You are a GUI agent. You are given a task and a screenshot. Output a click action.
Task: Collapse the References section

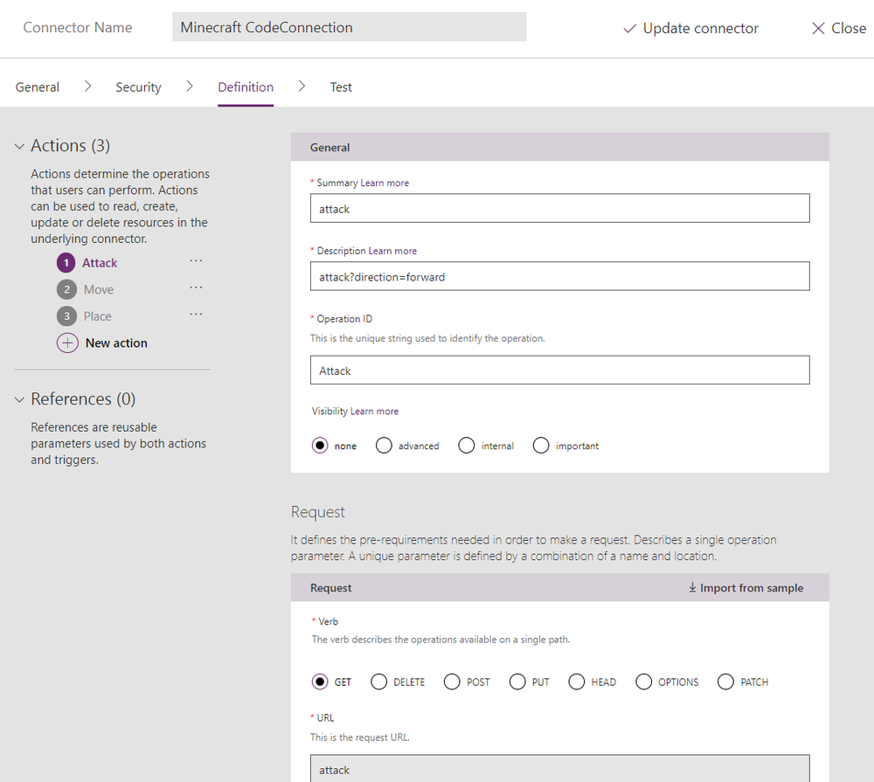(x=19, y=399)
